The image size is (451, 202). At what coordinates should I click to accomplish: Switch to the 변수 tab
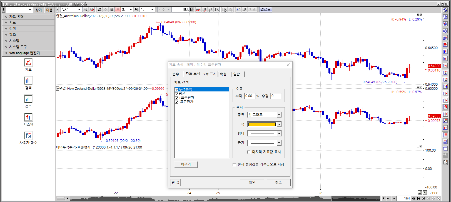pos(176,74)
